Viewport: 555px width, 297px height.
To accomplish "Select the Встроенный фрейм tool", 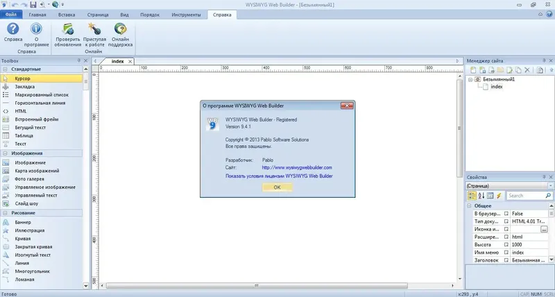I will 37,119.
